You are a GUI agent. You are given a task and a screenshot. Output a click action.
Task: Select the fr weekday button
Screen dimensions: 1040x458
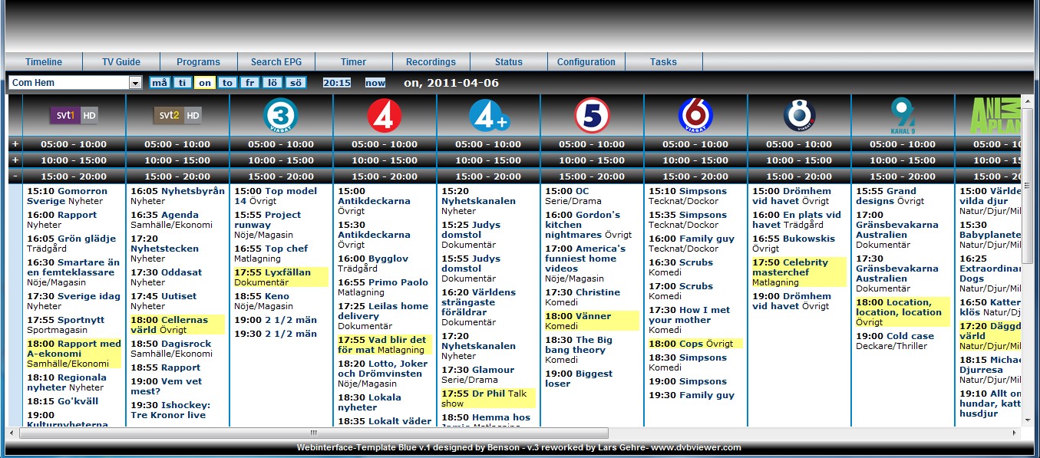(250, 83)
